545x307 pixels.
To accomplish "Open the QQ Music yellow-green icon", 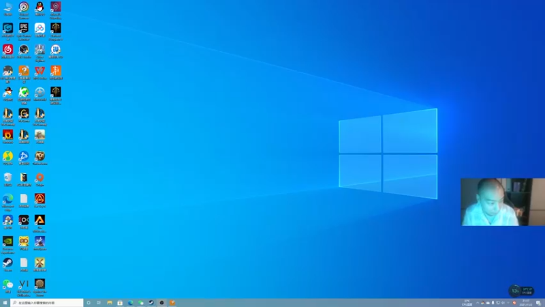I will [x=7, y=158].
